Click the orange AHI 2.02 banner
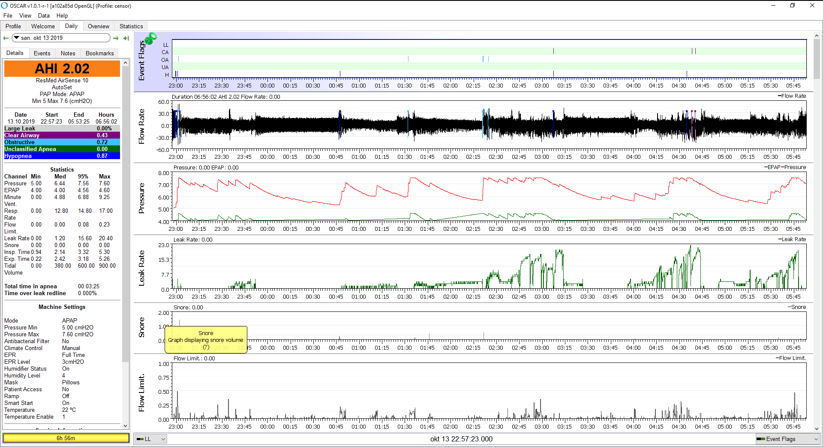 (62, 69)
